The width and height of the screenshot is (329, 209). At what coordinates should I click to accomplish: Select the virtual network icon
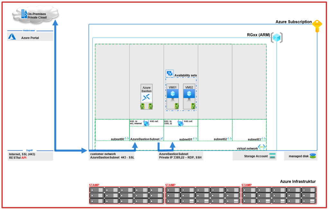(262, 147)
